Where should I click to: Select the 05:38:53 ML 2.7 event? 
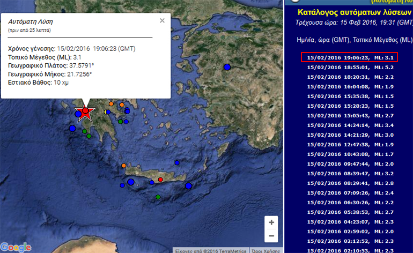[x=349, y=212]
